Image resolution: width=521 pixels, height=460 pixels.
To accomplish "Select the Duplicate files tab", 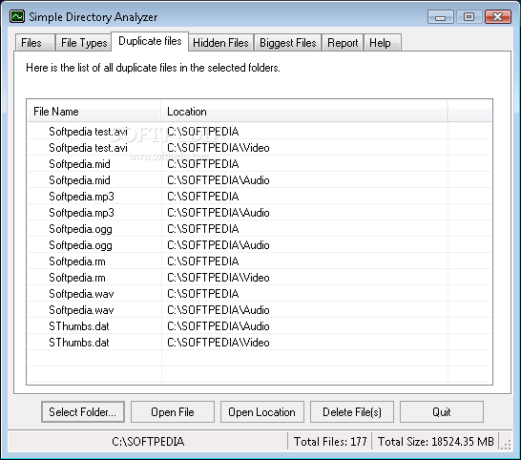I will coord(150,42).
